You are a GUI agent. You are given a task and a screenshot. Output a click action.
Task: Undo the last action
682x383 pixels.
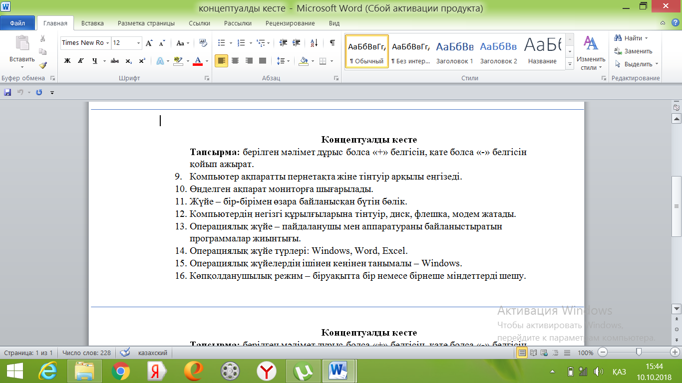[20, 92]
